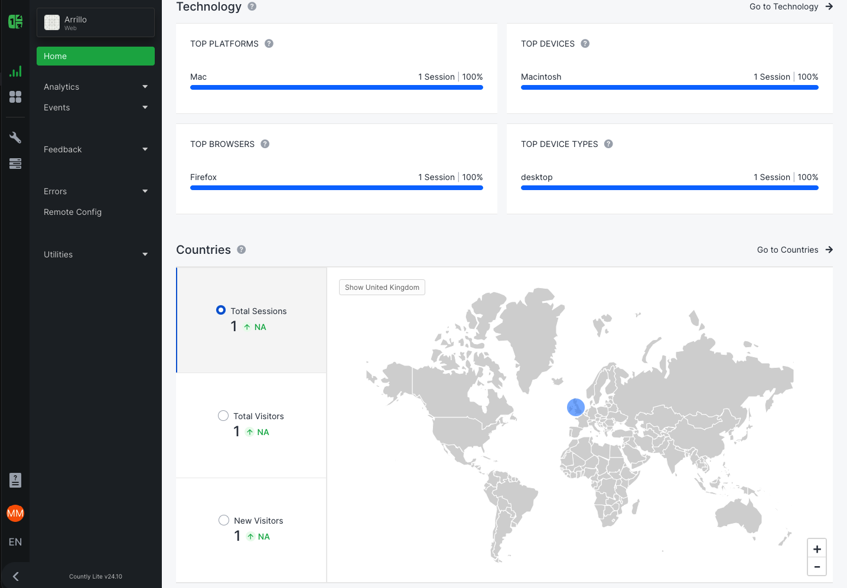The height and width of the screenshot is (588, 847).
Task: Open the Arrillo app switcher box
Action: pos(96,22)
